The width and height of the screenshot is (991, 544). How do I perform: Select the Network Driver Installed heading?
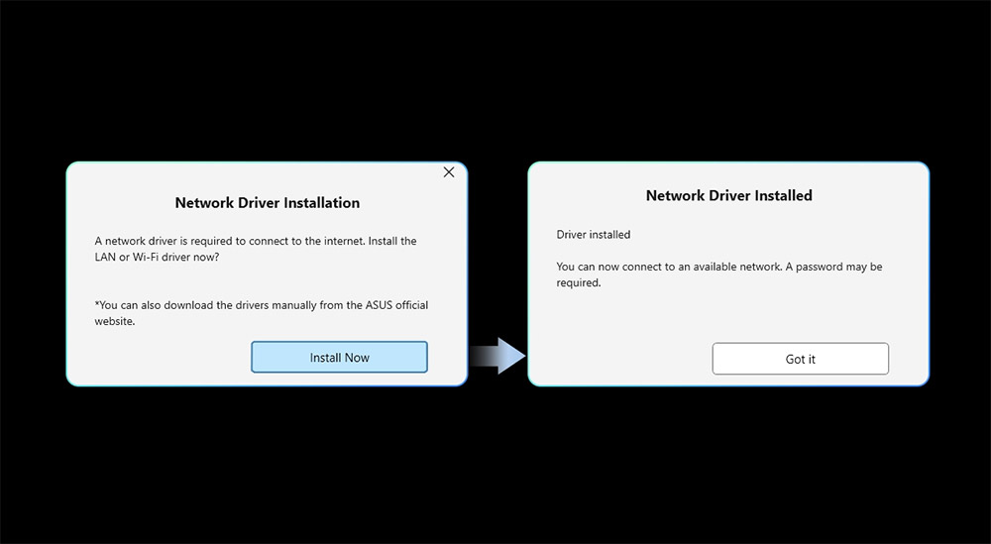[x=728, y=196]
